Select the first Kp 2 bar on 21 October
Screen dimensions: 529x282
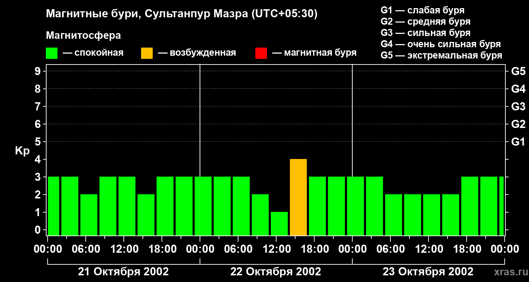tap(89, 215)
